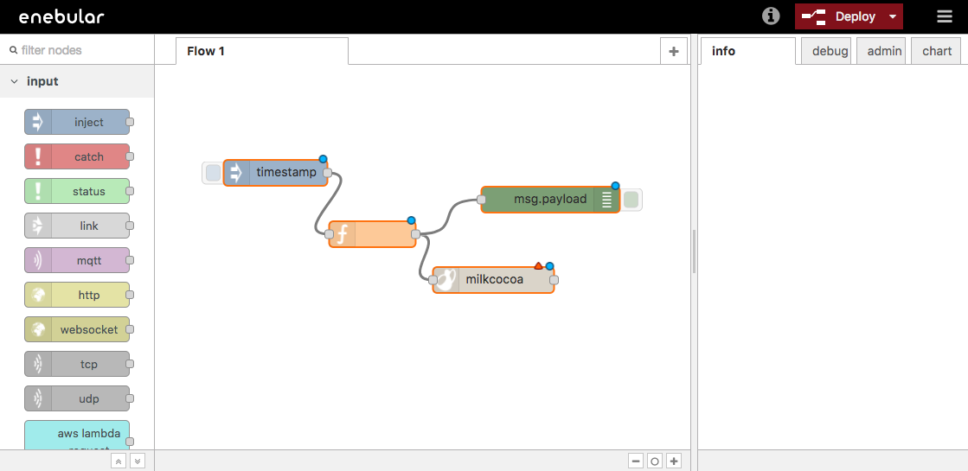Select the milkcocoa node on canvas

coord(494,279)
